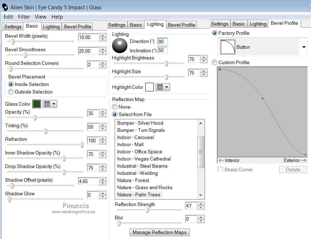
Task: Click the reflection list scrollbar thumb
Action: tap(201, 152)
